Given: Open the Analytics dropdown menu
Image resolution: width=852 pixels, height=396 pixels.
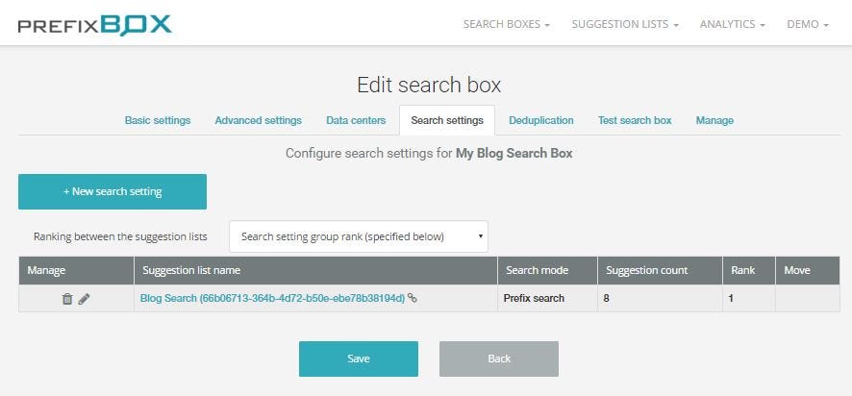Looking at the screenshot, I should (x=733, y=24).
